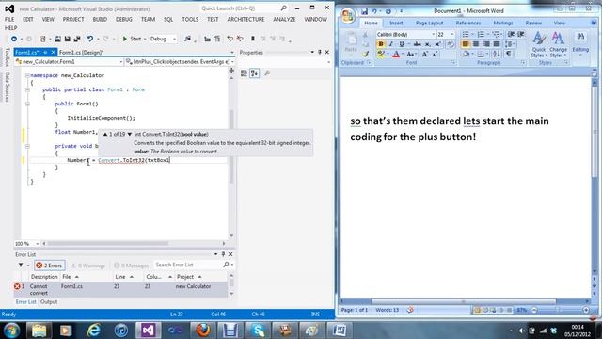
Task: Toggle Align Left in Word Paragraph group
Action: 466,44
